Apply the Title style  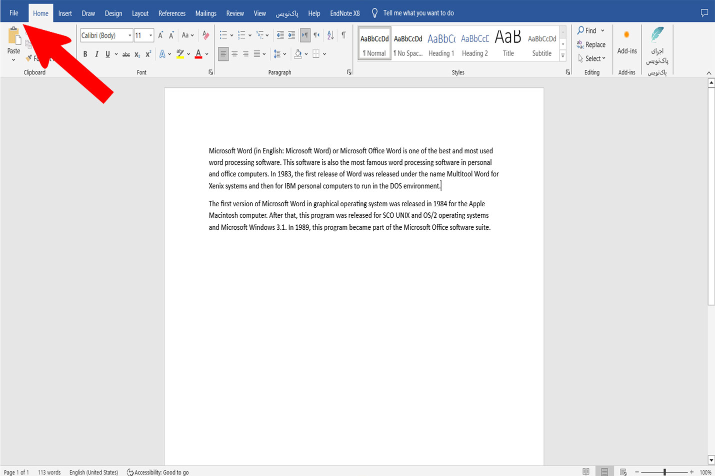[508, 44]
